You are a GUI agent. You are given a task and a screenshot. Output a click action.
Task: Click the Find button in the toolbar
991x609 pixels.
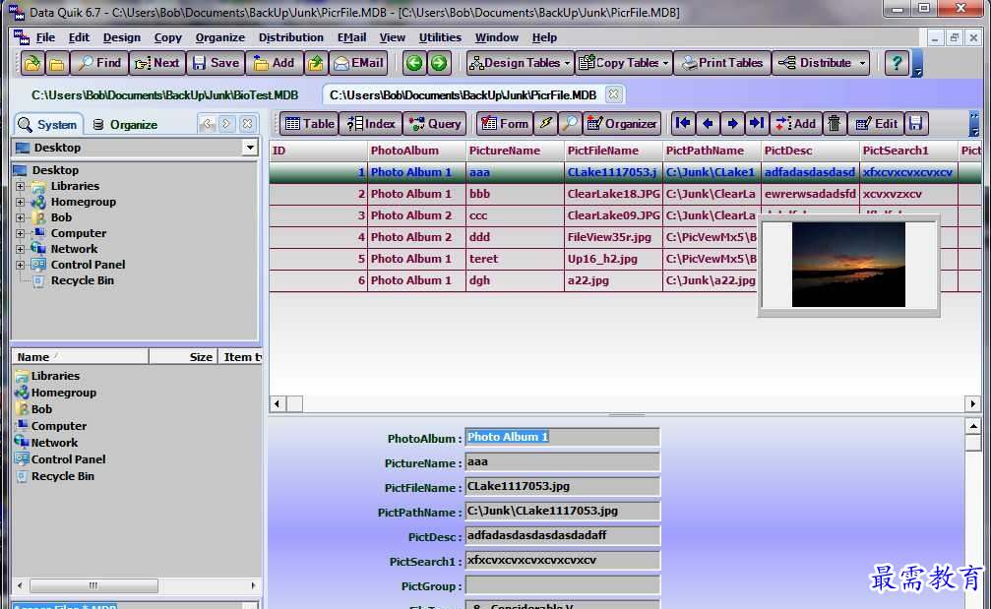(99, 63)
